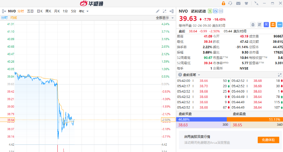This screenshot has width=283, height=152.
Task: Set a price alert bell icon
Action: click(x=253, y=25)
